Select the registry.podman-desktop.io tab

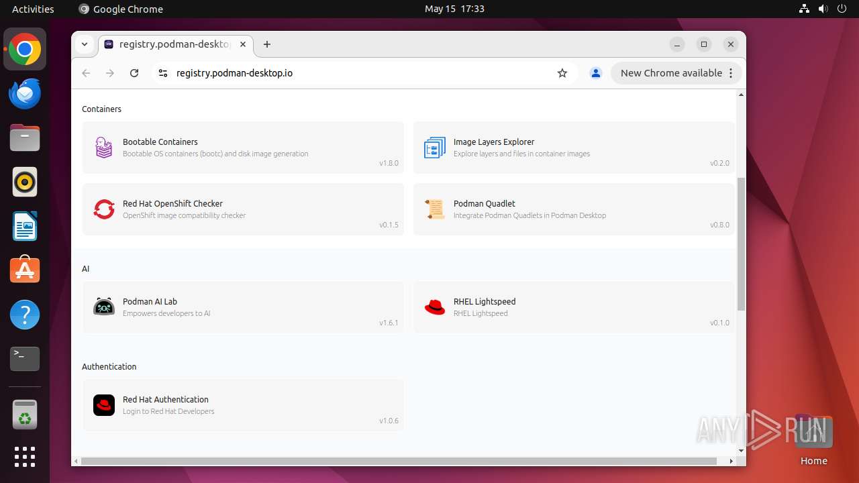coord(175,44)
